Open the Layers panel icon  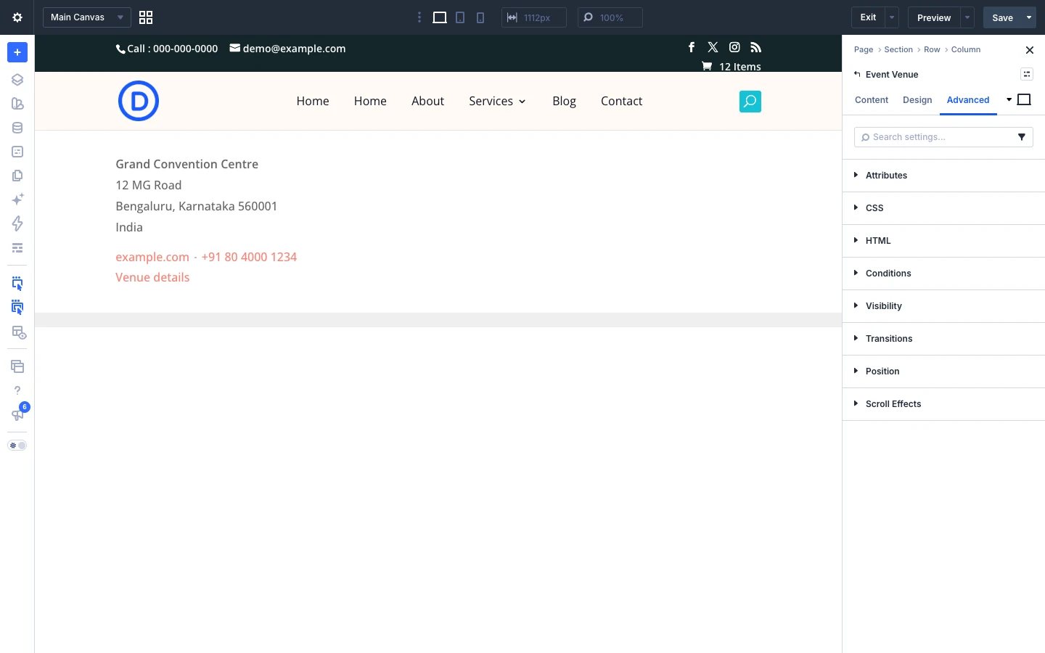pos(17,80)
